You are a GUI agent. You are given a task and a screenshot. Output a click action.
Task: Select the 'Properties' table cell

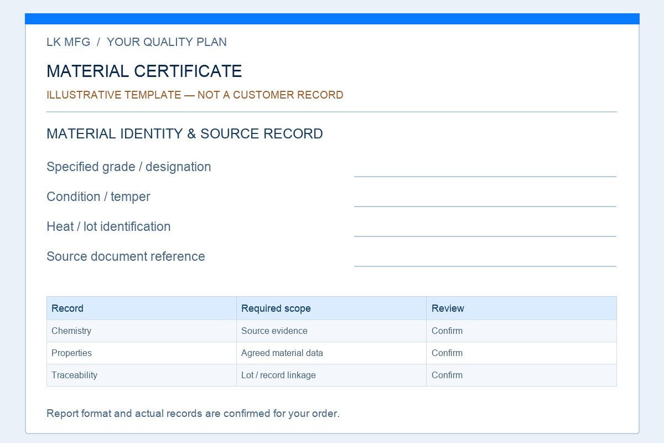[x=142, y=353]
